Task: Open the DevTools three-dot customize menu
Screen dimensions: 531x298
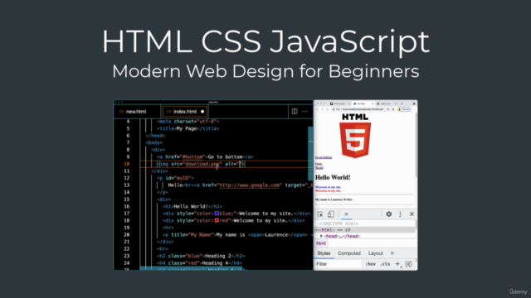Action: pyautogui.click(x=400, y=214)
